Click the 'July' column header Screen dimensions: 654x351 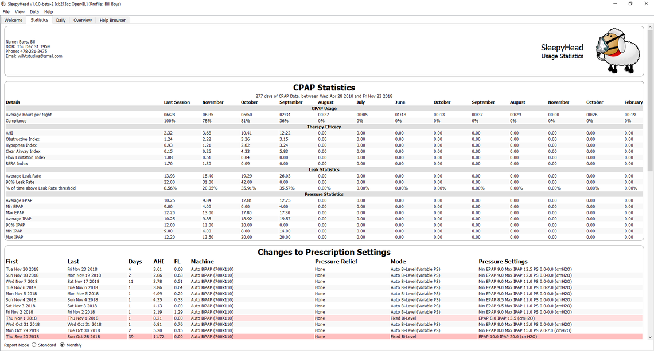pos(361,102)
